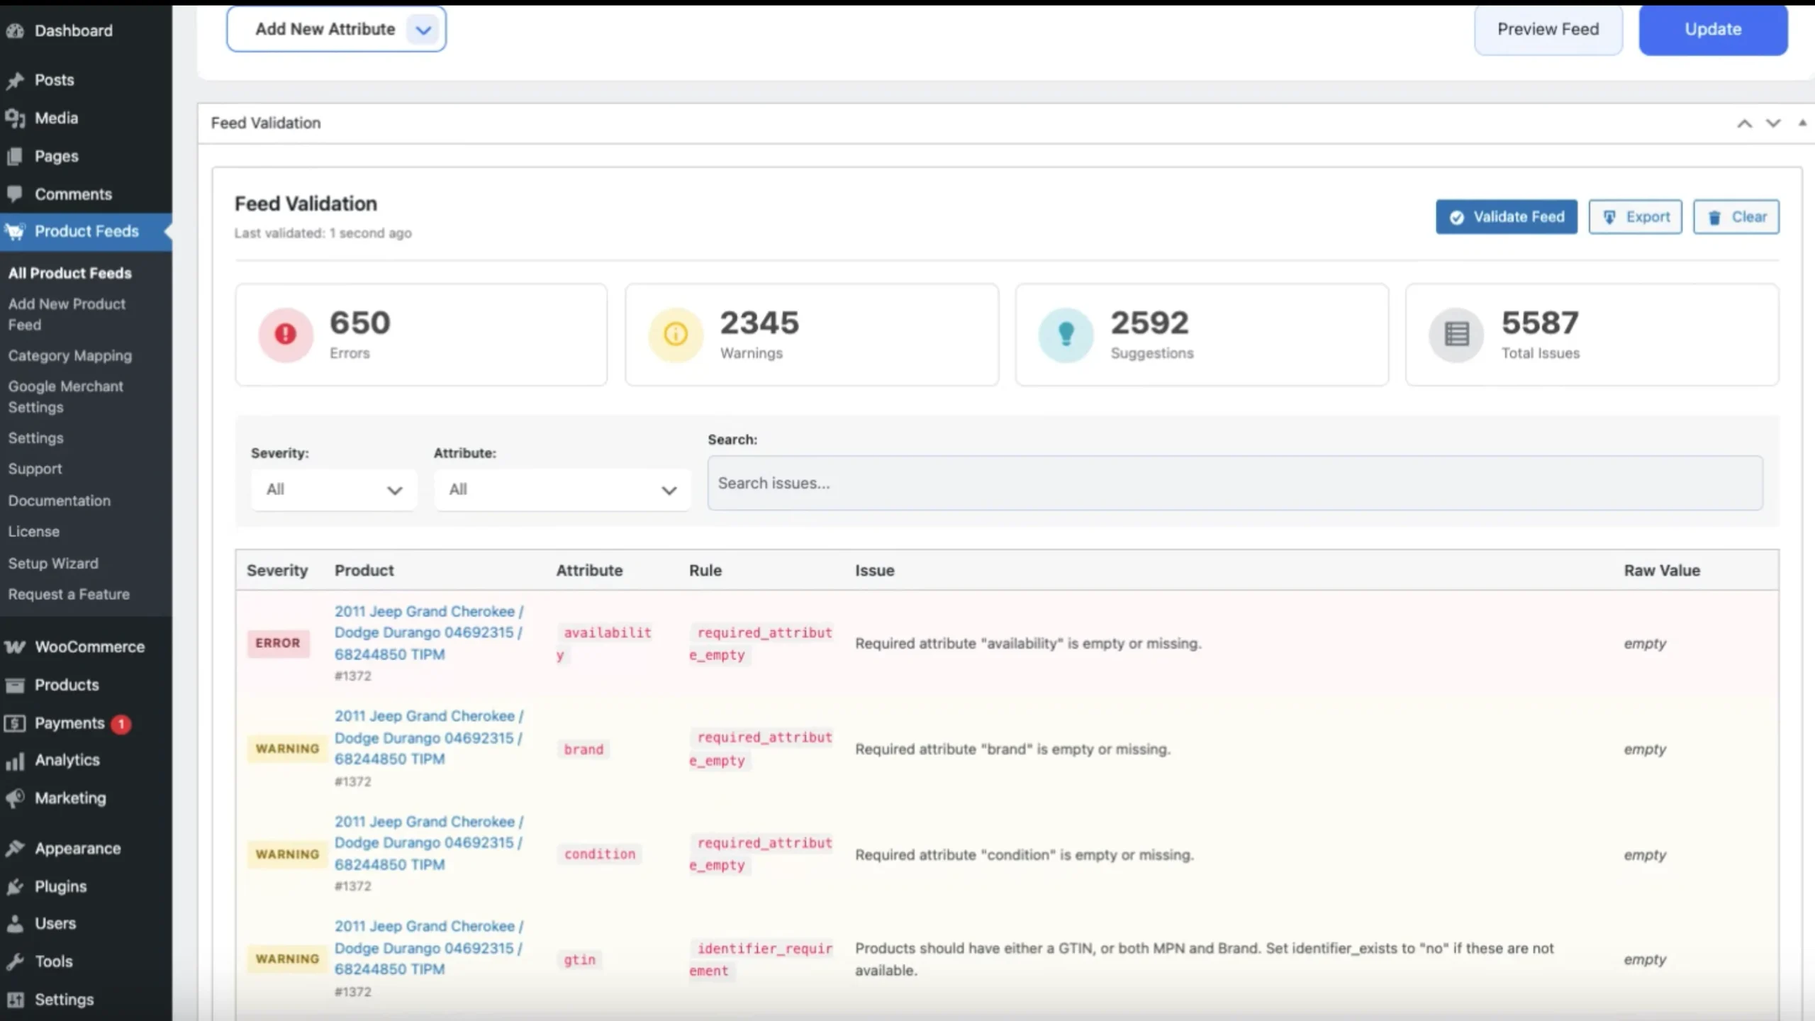This screenshot has width=1815, height=1021.
Task: Expand the Attribute filter dropdown
Action: pos(561,489)
